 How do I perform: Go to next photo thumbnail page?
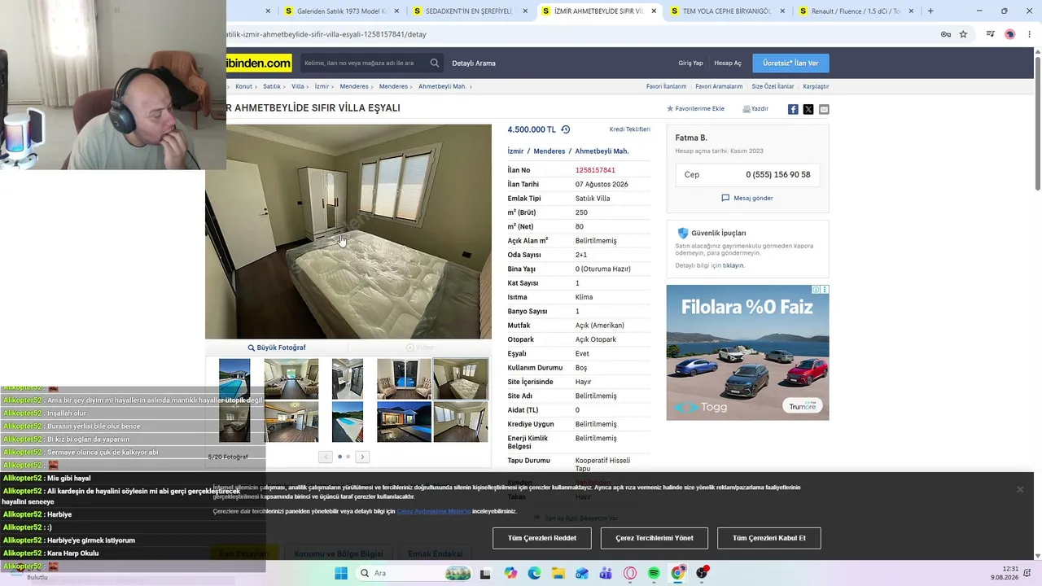362,457
